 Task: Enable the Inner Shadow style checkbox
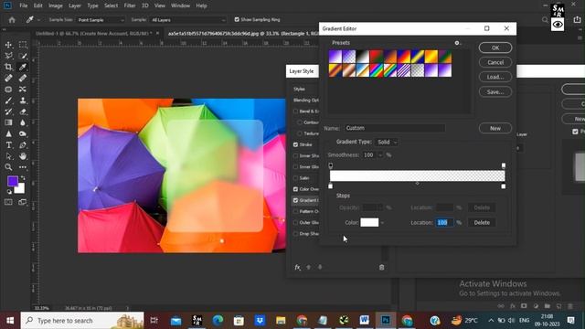tap(295, 155)
